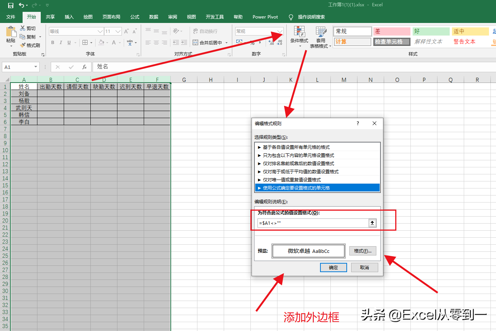
Task: Toggle Italic formatting
Action: (61, 43)
